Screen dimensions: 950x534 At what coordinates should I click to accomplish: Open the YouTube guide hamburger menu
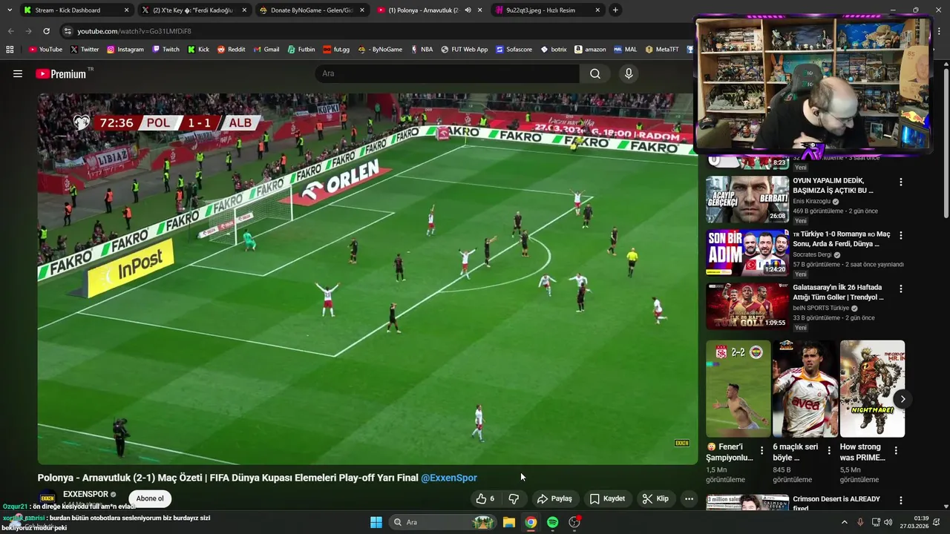click(18, 73)
